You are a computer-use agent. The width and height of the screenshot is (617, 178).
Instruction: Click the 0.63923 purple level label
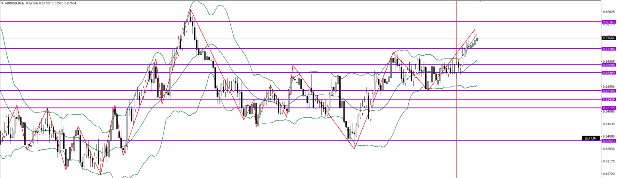[x=608, y=141]
